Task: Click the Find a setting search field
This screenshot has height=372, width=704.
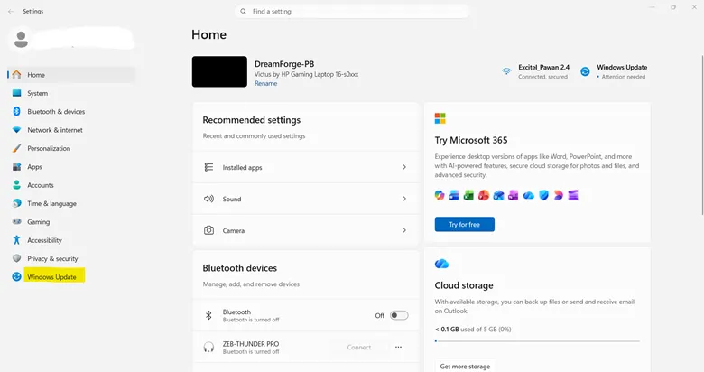Action: (x=352, y=11)
